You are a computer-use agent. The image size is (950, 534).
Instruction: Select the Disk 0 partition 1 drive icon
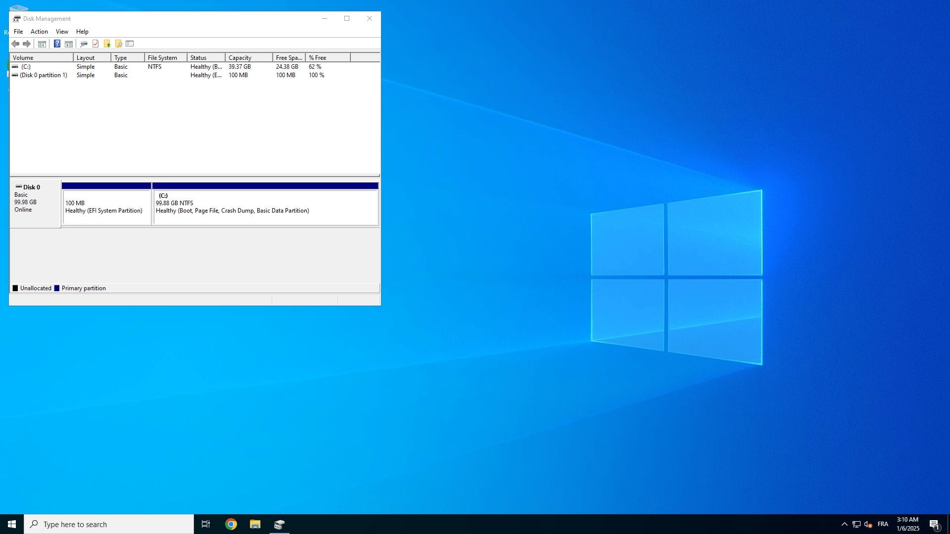[x=15, y=75]
